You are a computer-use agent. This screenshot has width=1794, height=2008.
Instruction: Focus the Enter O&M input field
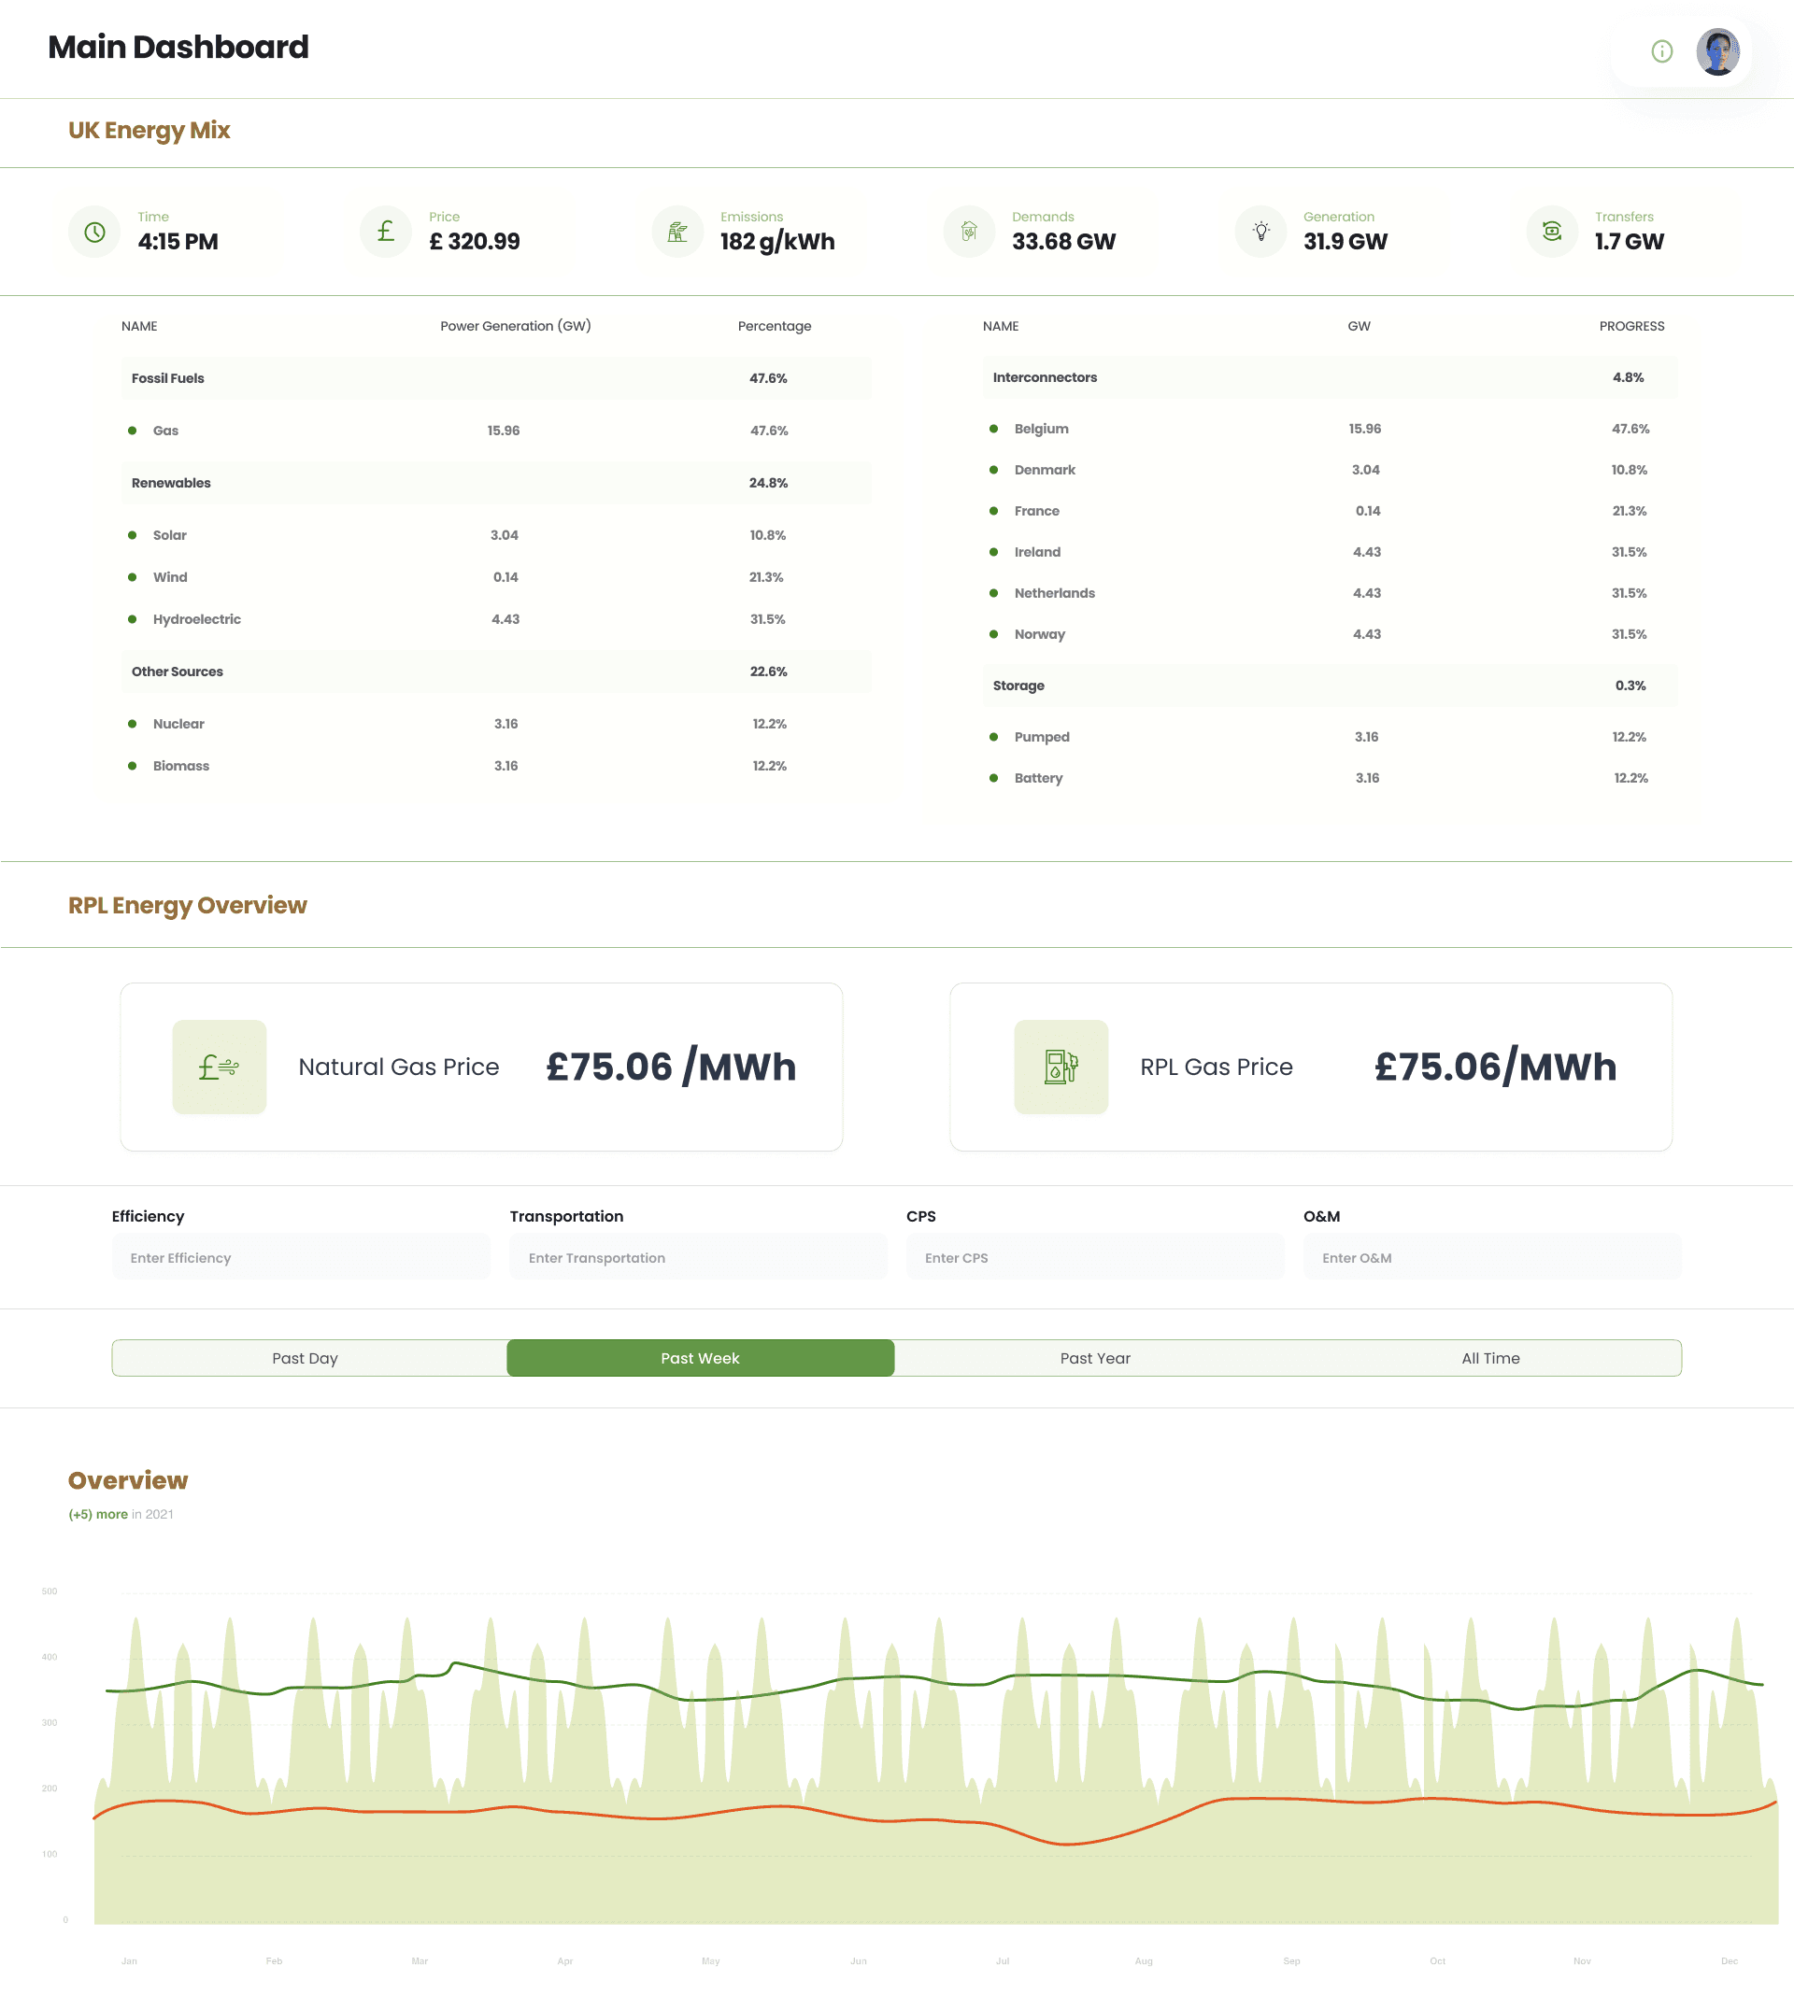coord(1491,1257)
